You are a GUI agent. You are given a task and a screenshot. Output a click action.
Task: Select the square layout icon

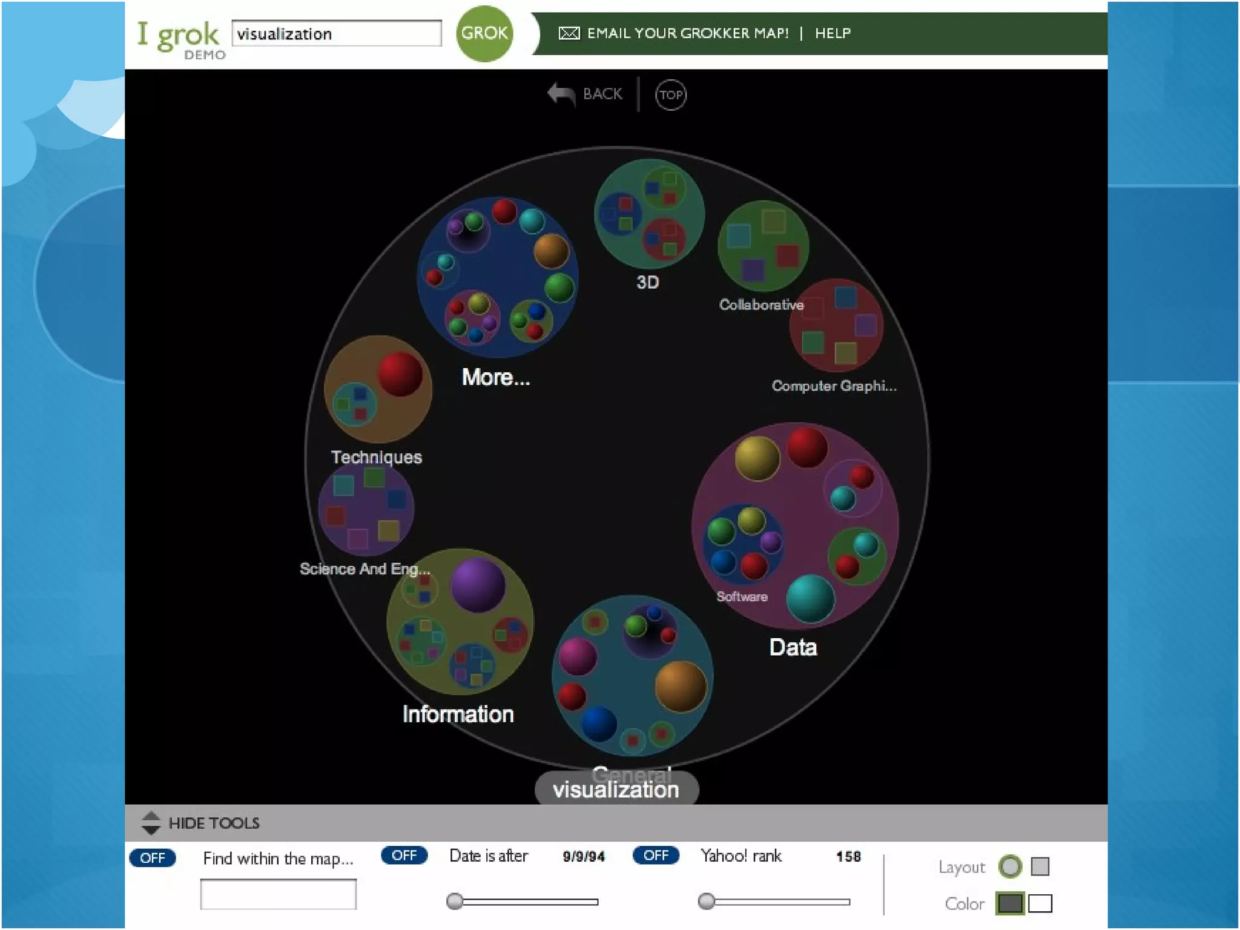pyautogui.click(x=1040, y=866)
